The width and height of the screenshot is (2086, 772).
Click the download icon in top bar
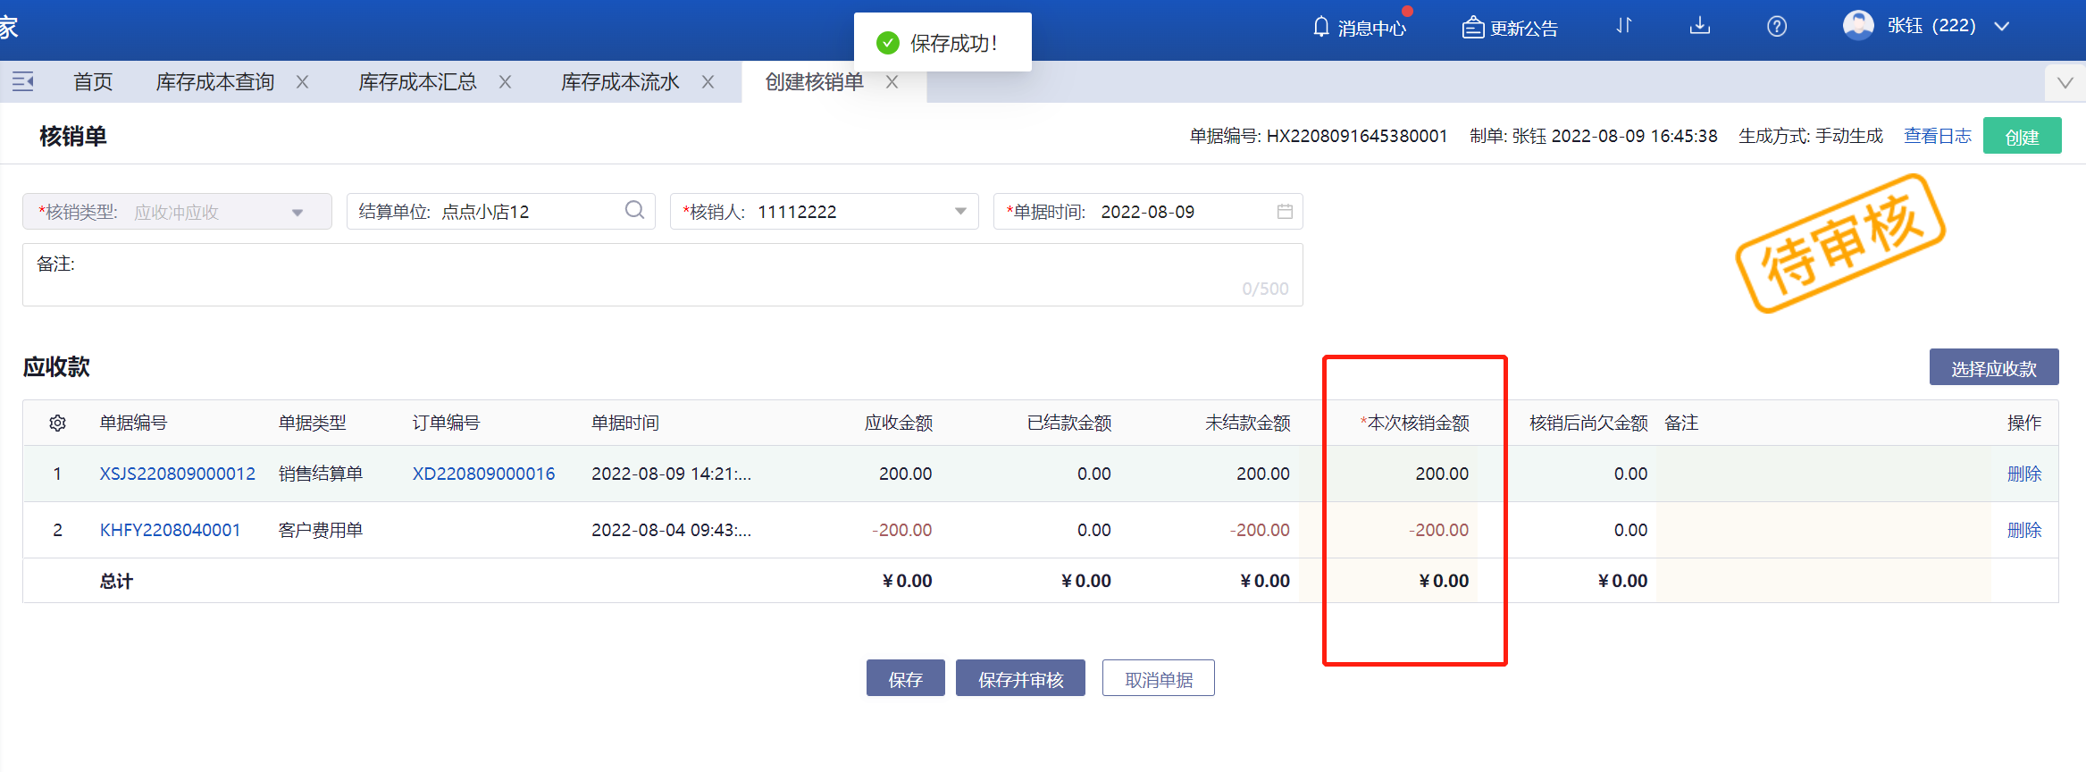1699,26
